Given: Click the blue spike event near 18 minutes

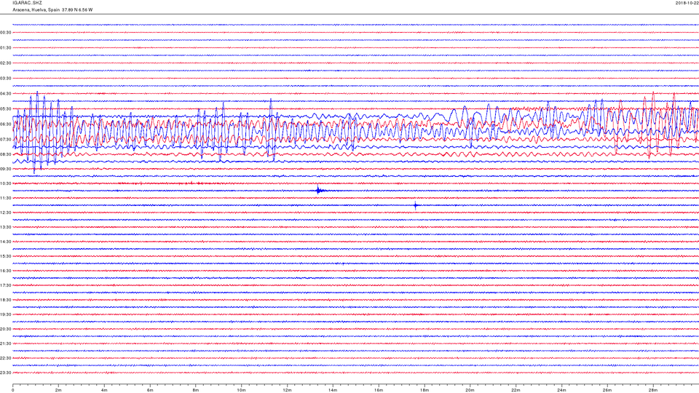Looking at the screenshot, I should [x=416, y=205].
